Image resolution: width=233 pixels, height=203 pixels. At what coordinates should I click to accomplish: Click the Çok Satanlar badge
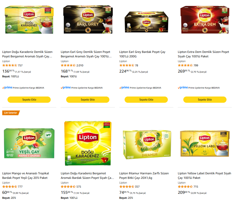pyautogui.click(x=11, y=113)
